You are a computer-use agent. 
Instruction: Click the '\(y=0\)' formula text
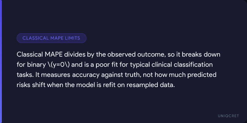coord(56,65)
